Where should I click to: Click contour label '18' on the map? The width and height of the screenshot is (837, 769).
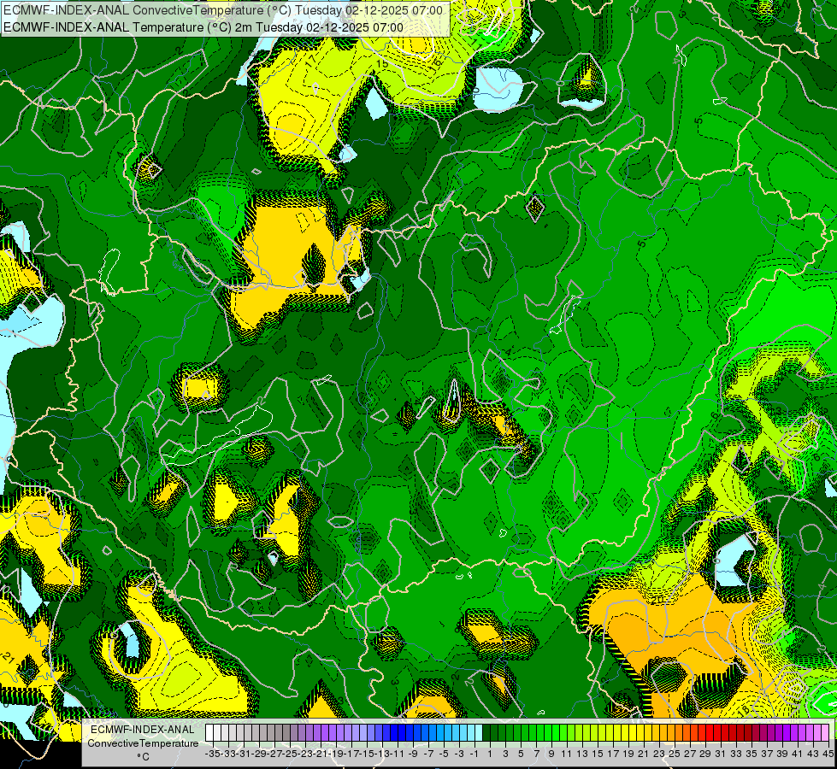(x=742, y=712)
